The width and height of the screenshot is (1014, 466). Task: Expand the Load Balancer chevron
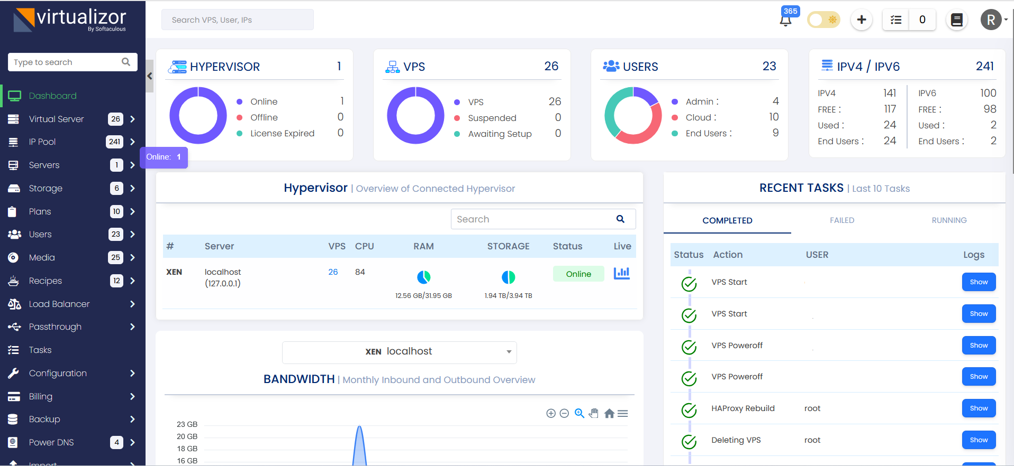tap(132, 304)
